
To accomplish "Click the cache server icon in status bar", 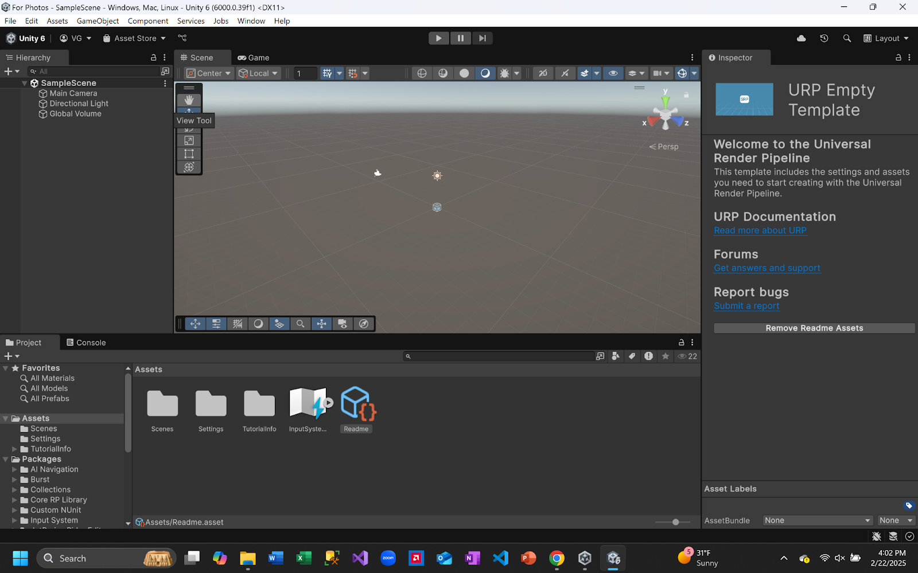I will [x=893, y=536].
